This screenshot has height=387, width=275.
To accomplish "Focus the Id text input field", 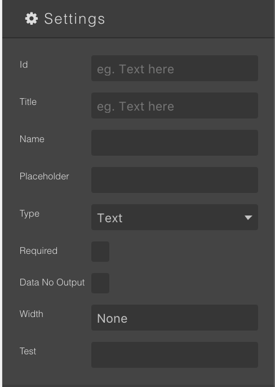I will tap(175, 68).
